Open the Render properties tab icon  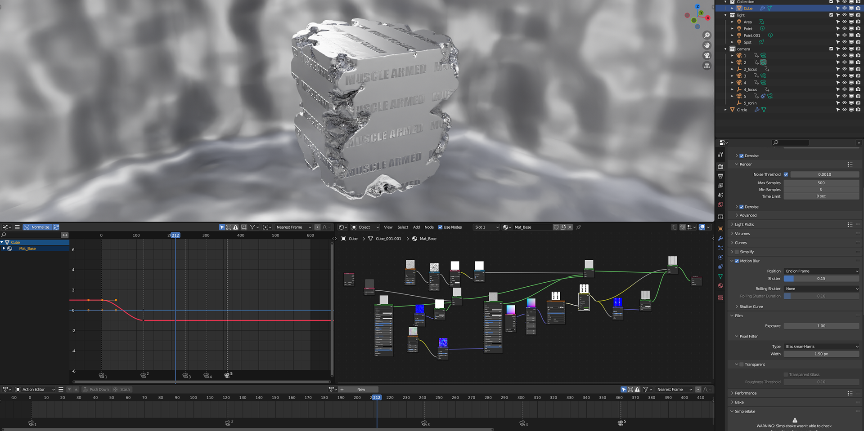point(720,166)
